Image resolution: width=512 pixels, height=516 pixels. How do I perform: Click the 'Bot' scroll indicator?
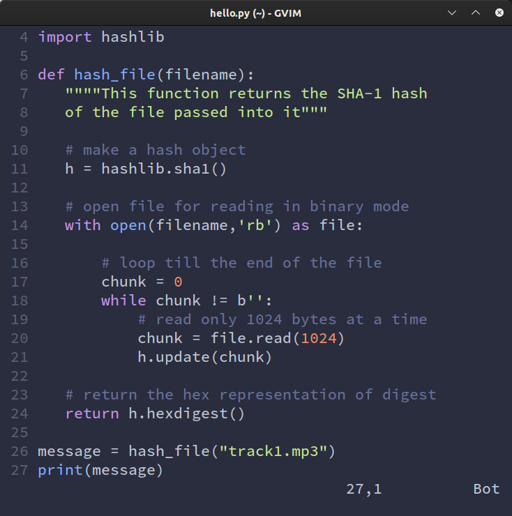click(x=486, y=489)
